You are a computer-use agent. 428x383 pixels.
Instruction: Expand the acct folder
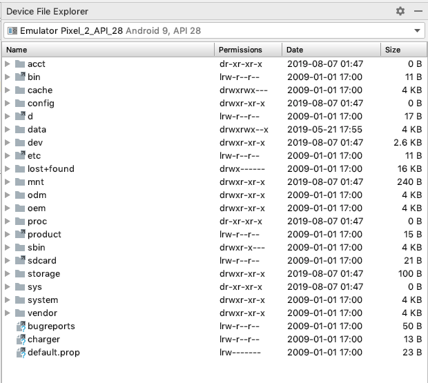(8, 63)
